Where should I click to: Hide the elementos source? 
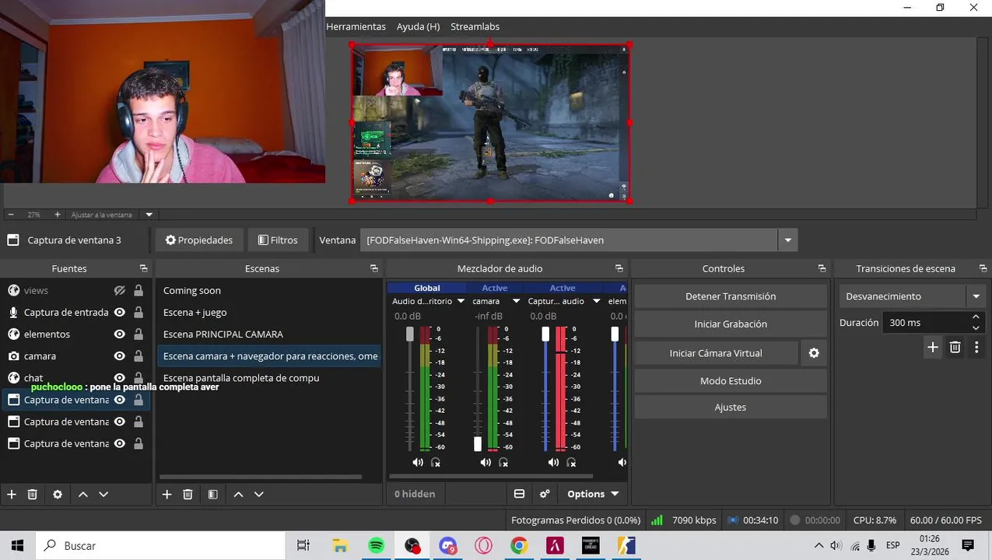(119, 334)
